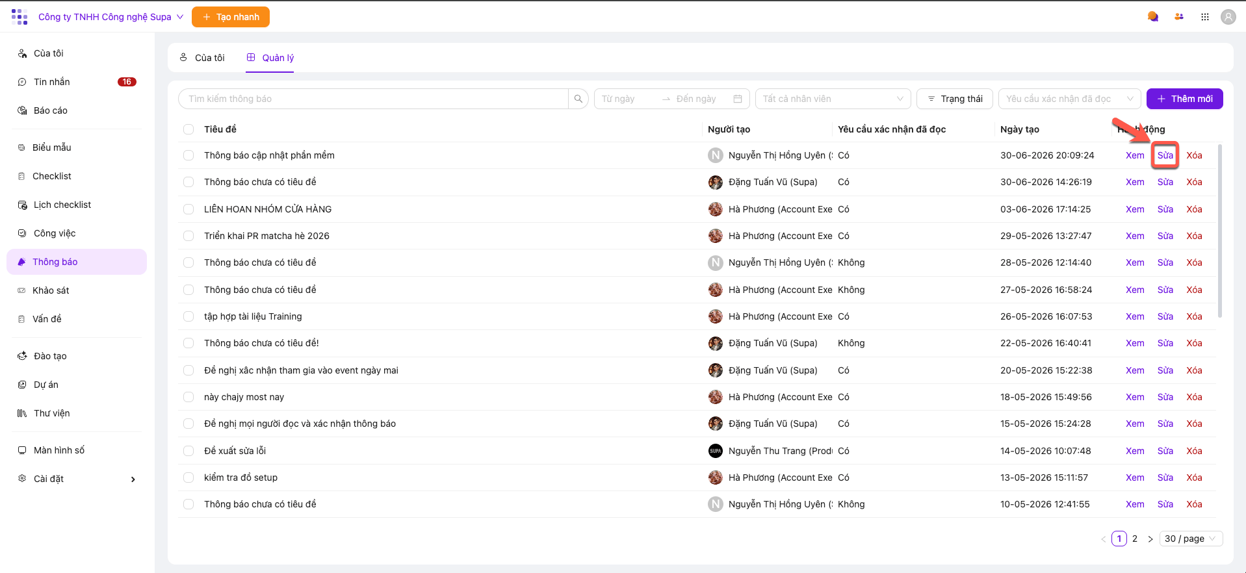Viewport: 1246px width, 573px height.
Task: Open the 'Tất cả nhân viên' dropdown
Action: pyautogui.click(x=833, y=99)
